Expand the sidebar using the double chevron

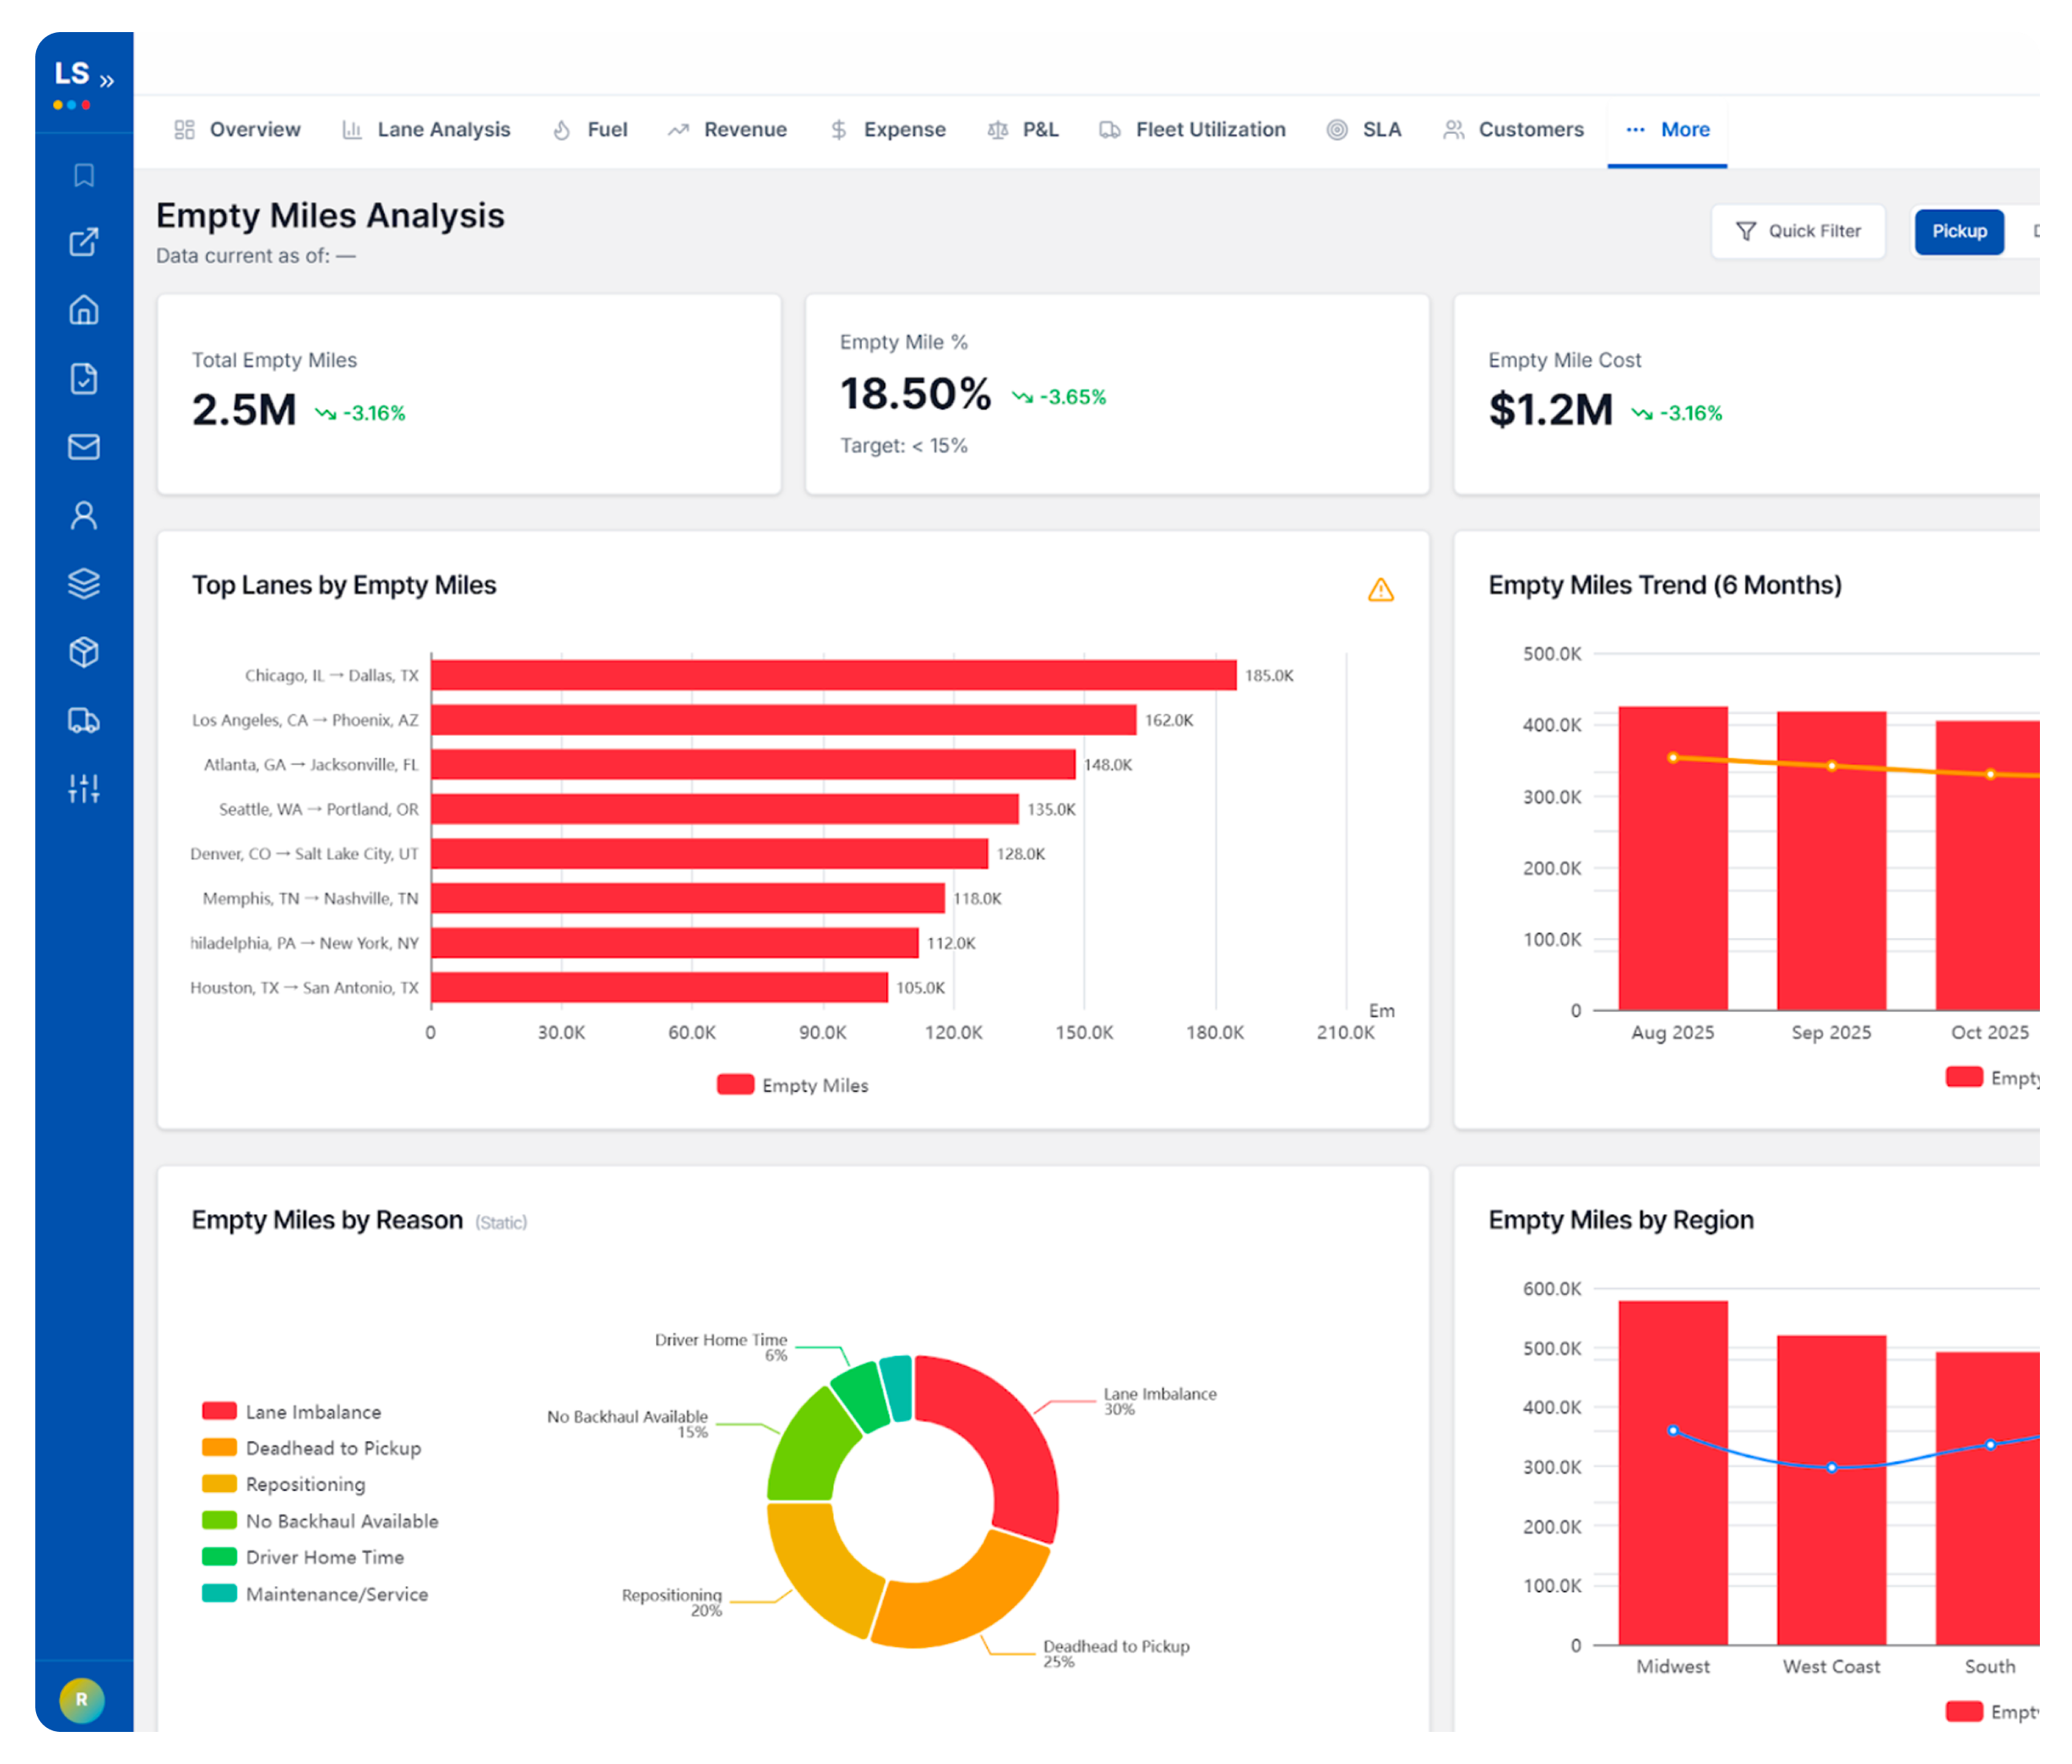tap(107, 81)
